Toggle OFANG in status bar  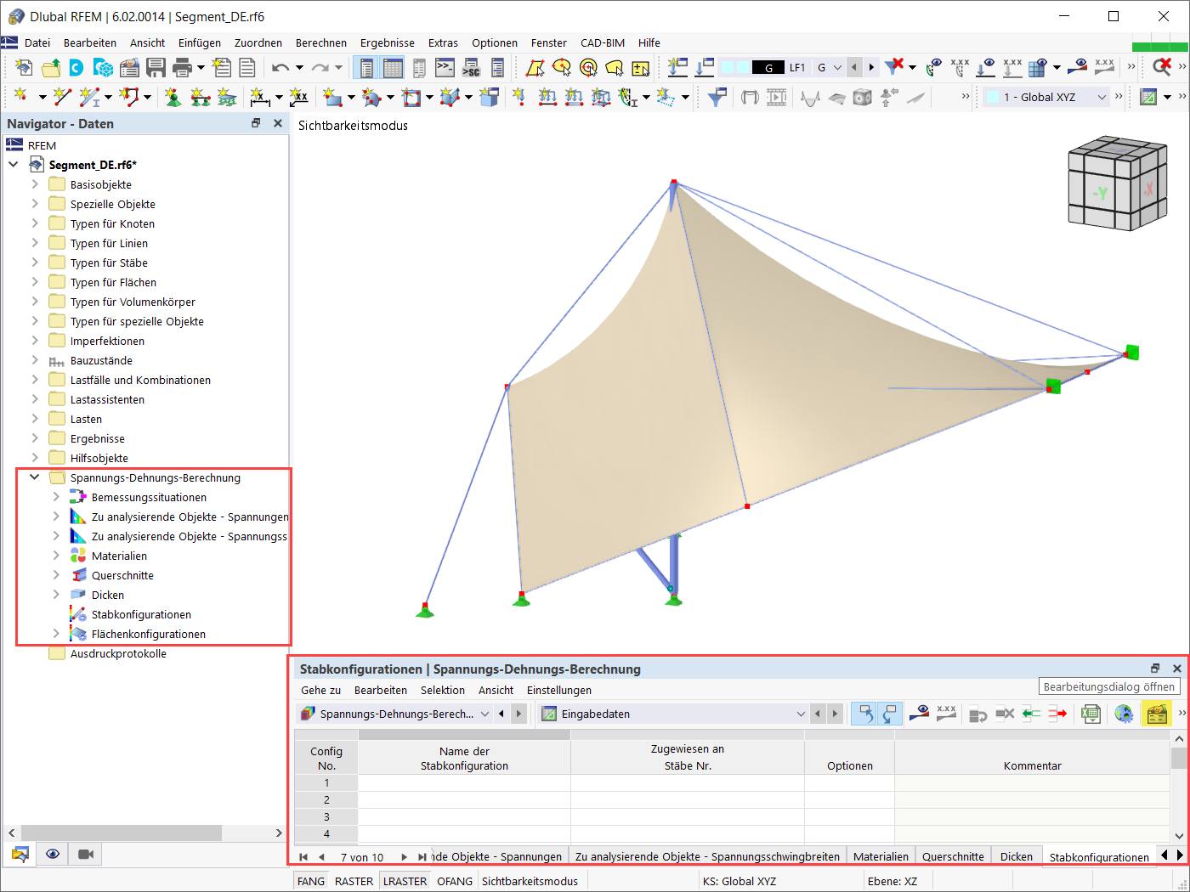(455, 881)
